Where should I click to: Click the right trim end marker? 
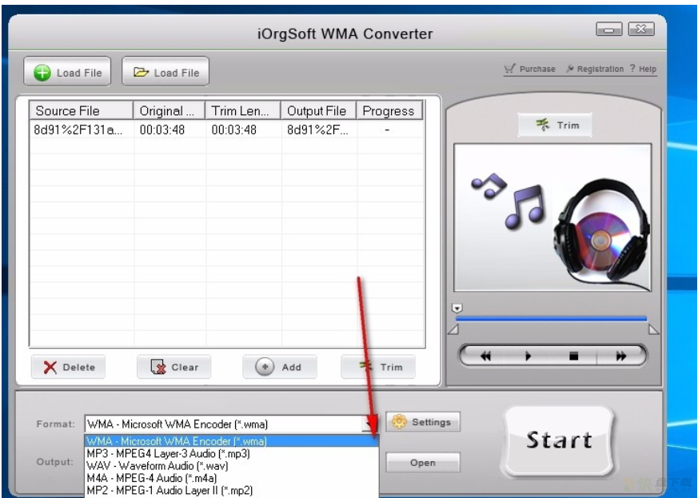pos(653,329)
